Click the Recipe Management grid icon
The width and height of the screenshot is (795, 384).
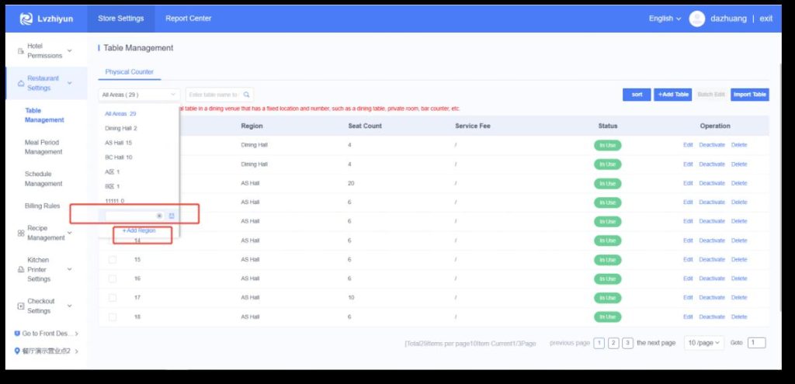(x=20, y=233)
